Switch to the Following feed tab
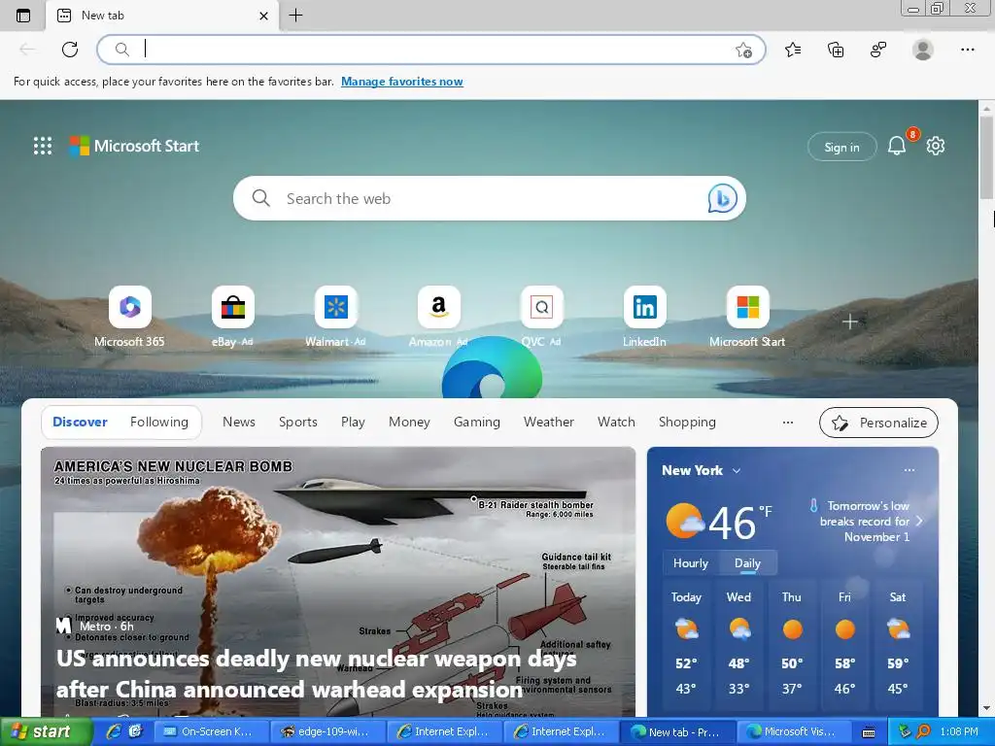This screenshot has height=746, width=995. 159,422
